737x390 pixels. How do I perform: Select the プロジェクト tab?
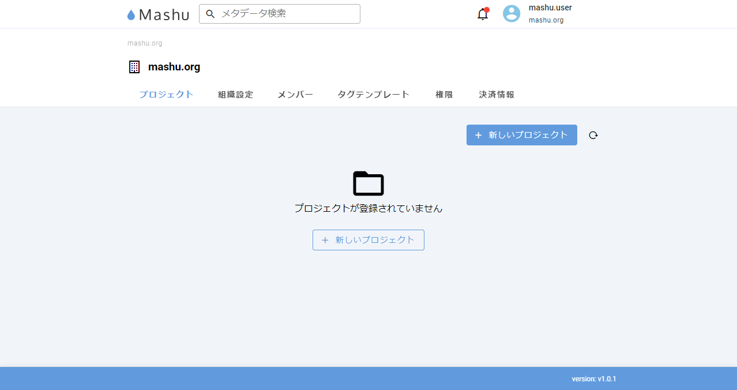pos(166,95)
